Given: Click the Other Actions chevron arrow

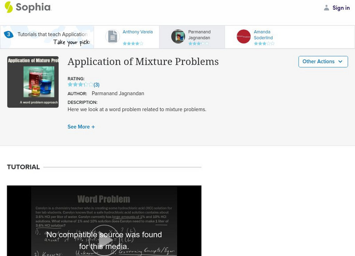Looking at the screenshot, I should 340,62.
